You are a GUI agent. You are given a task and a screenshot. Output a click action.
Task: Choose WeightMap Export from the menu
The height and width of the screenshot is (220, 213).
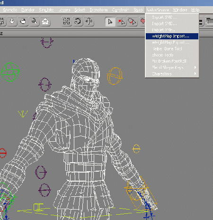(x=172, y=42)
